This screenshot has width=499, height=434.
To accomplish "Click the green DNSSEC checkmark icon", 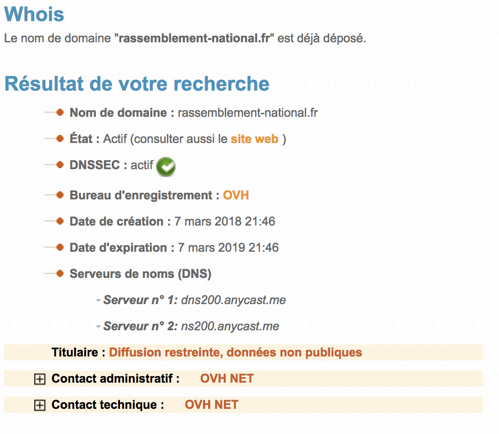I will (x=166, y=167).
